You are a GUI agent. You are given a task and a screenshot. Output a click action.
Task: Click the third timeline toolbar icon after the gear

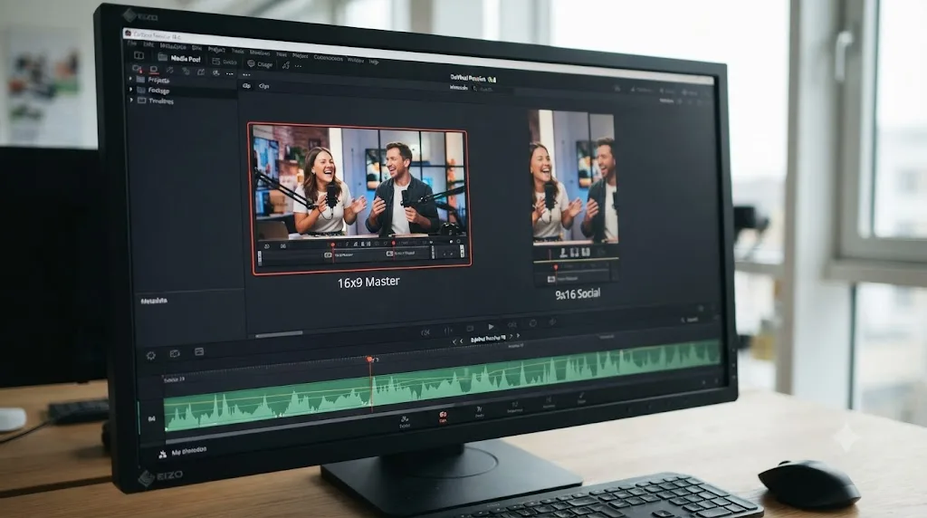click(199, 352)
